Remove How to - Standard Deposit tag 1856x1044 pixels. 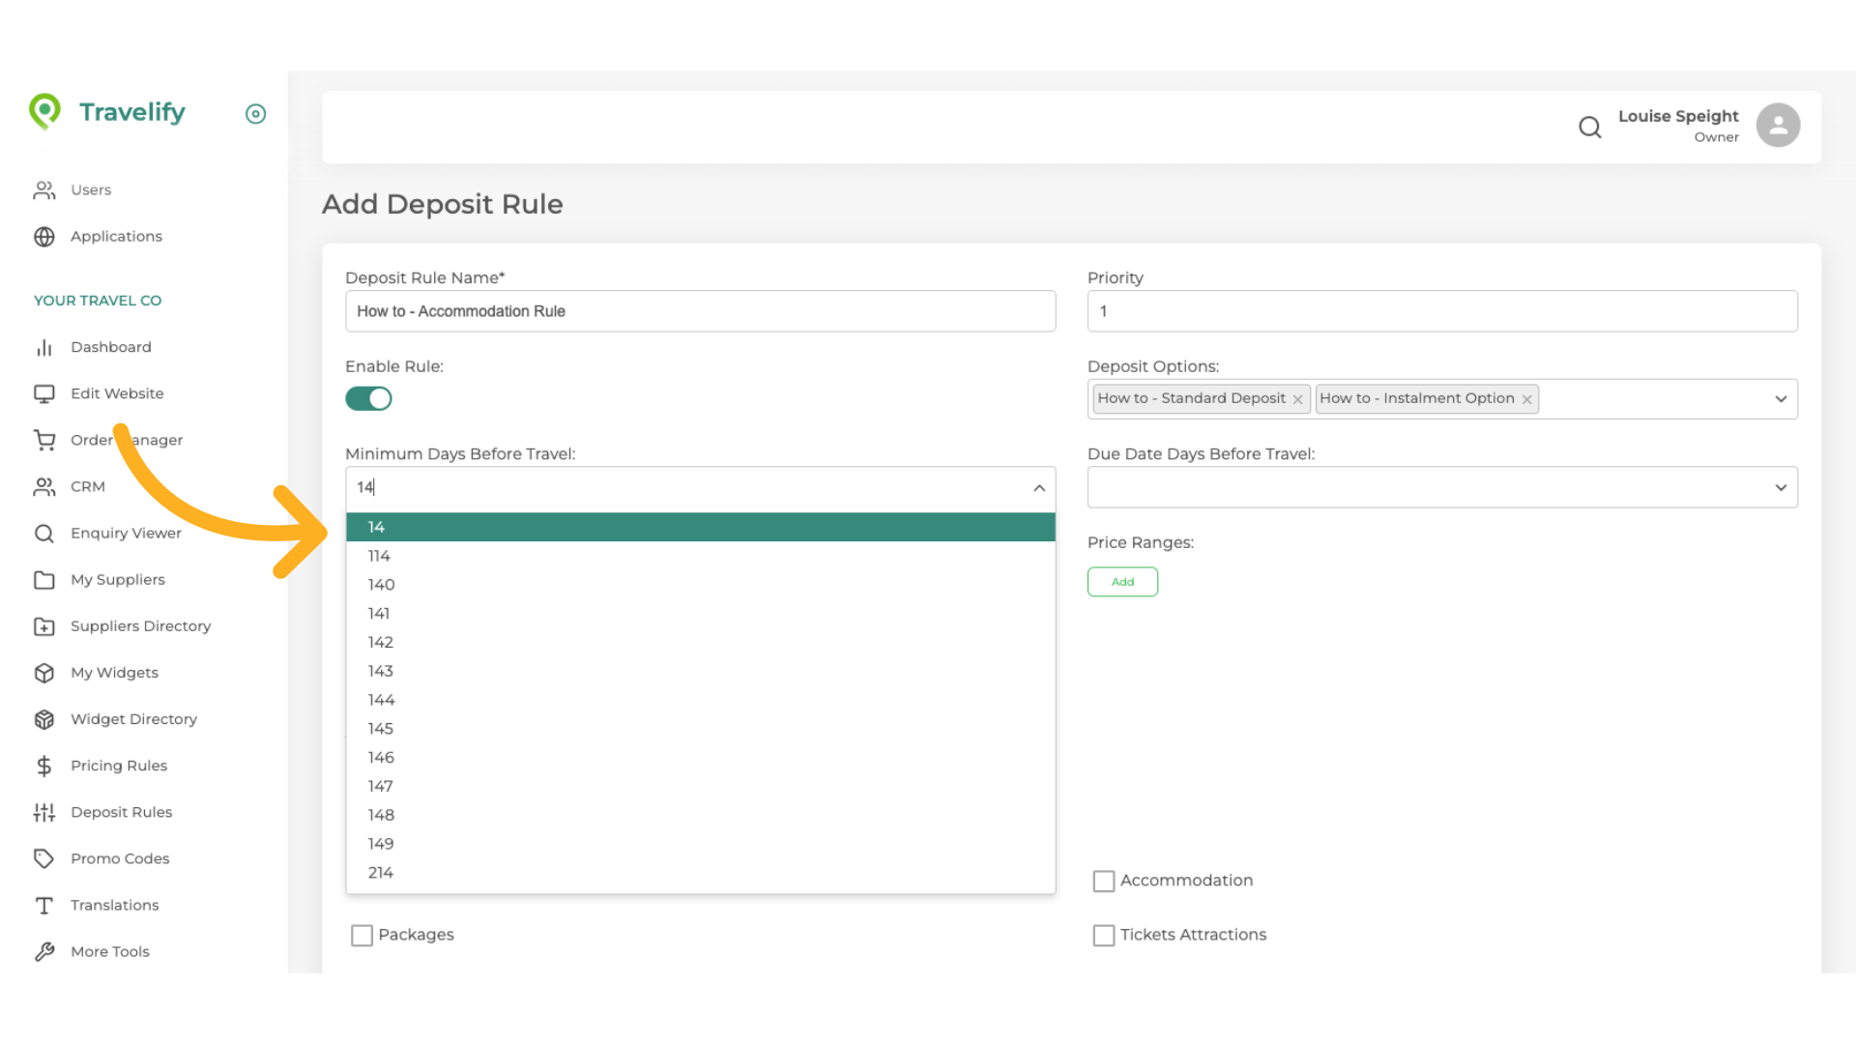pos(1297,399)
